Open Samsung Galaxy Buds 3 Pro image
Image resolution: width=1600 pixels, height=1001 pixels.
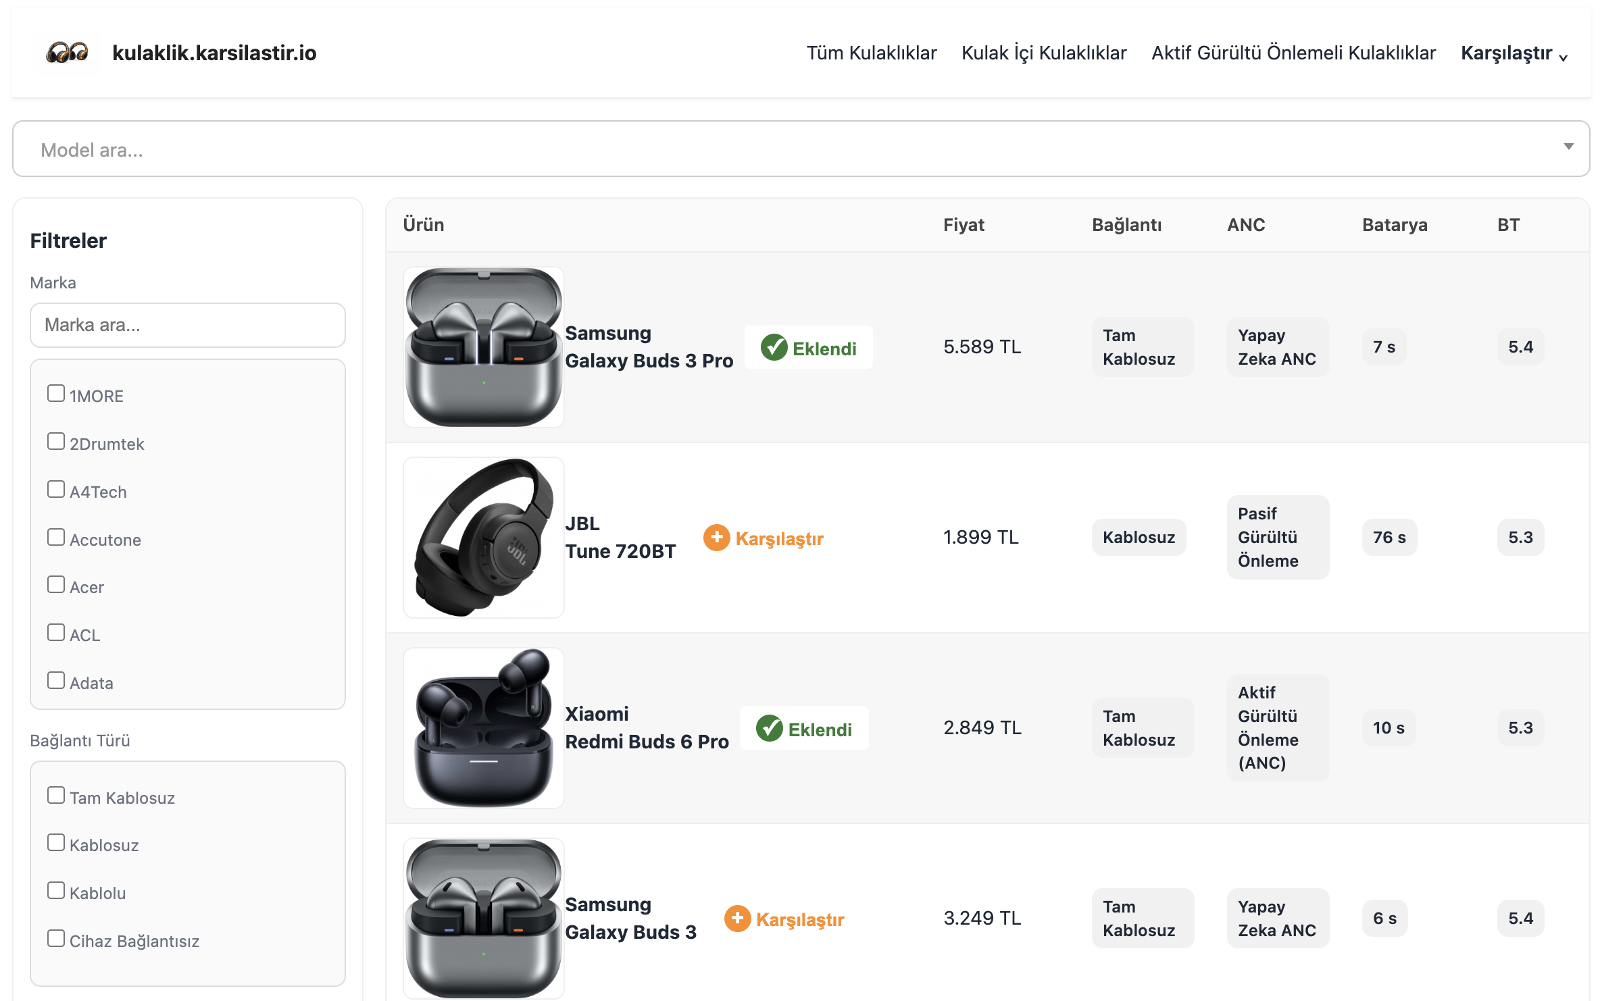pyautogui.click(x=484, y=347)
